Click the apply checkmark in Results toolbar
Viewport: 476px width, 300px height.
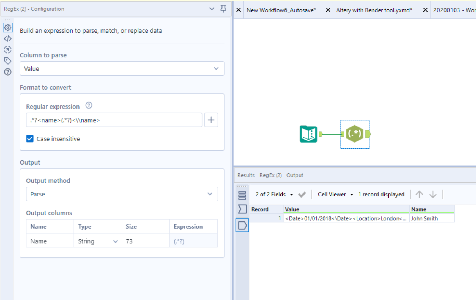coord(302,194)
